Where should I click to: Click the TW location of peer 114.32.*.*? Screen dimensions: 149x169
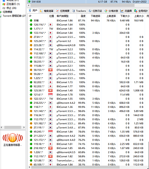[51, 49]
